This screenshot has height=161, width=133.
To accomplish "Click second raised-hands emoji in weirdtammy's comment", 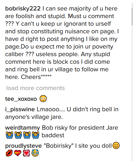I will [x=18, y=135].
